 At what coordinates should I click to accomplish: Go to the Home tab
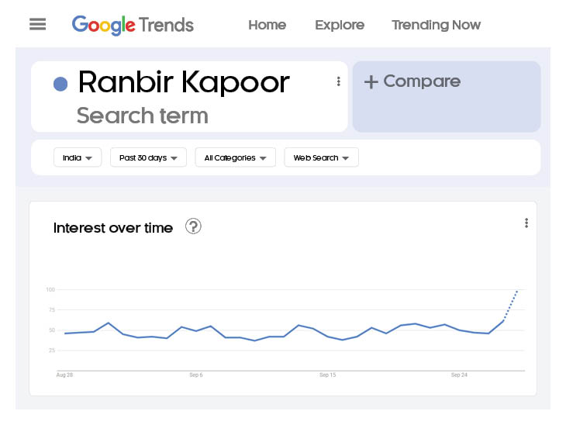267,25
